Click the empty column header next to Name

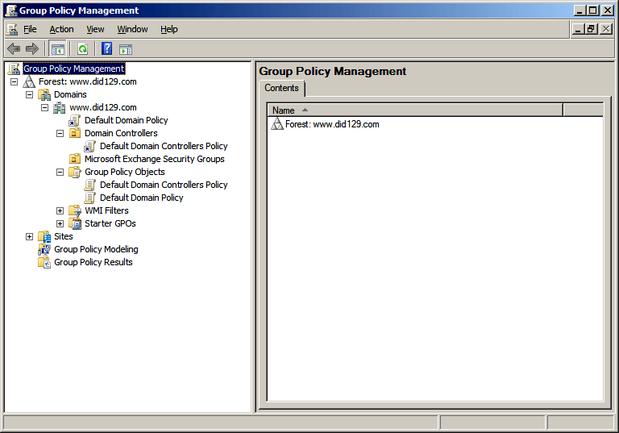point(583,110)
